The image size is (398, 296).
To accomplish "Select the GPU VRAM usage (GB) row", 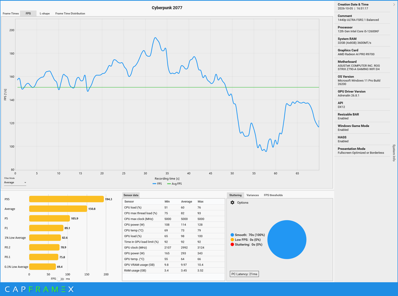I will [x=174, y=265].
